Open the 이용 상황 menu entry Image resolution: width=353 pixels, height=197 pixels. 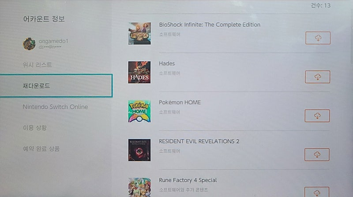35,128
